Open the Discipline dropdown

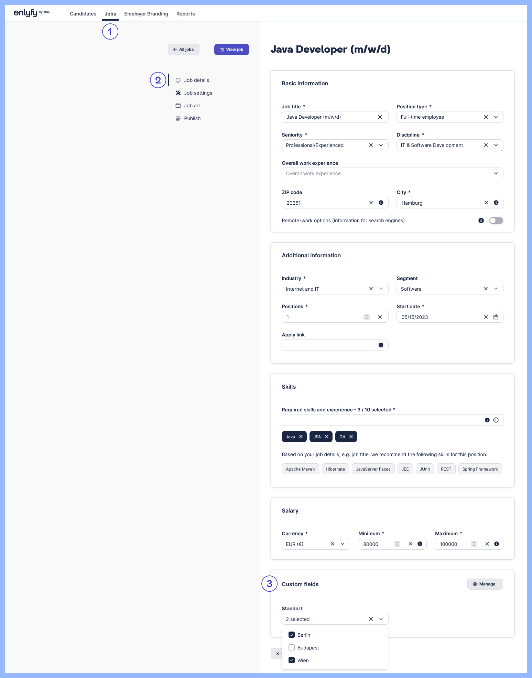[496, 145]
